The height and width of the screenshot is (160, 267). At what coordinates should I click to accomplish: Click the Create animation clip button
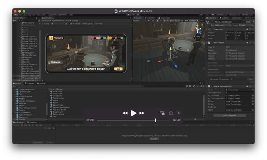[x=154, y=139]
